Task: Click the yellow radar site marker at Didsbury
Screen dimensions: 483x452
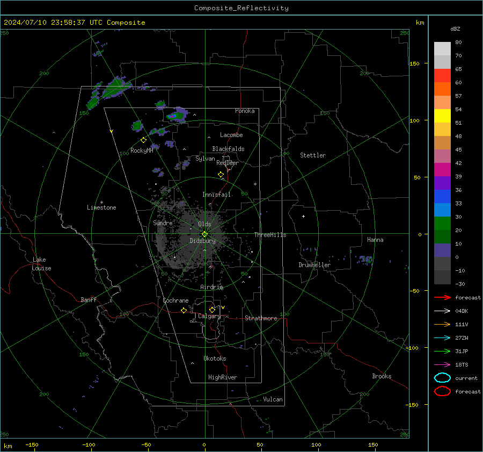Action: [204, 234]
